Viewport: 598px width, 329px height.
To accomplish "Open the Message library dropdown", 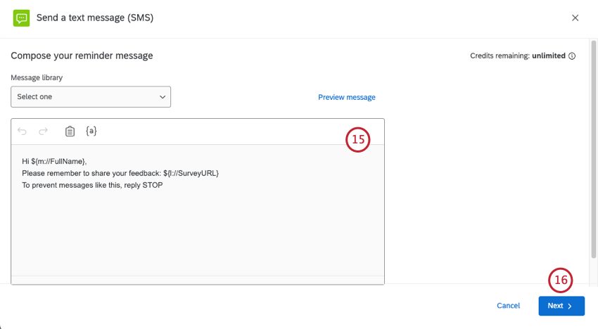I will tap(90, 97).
